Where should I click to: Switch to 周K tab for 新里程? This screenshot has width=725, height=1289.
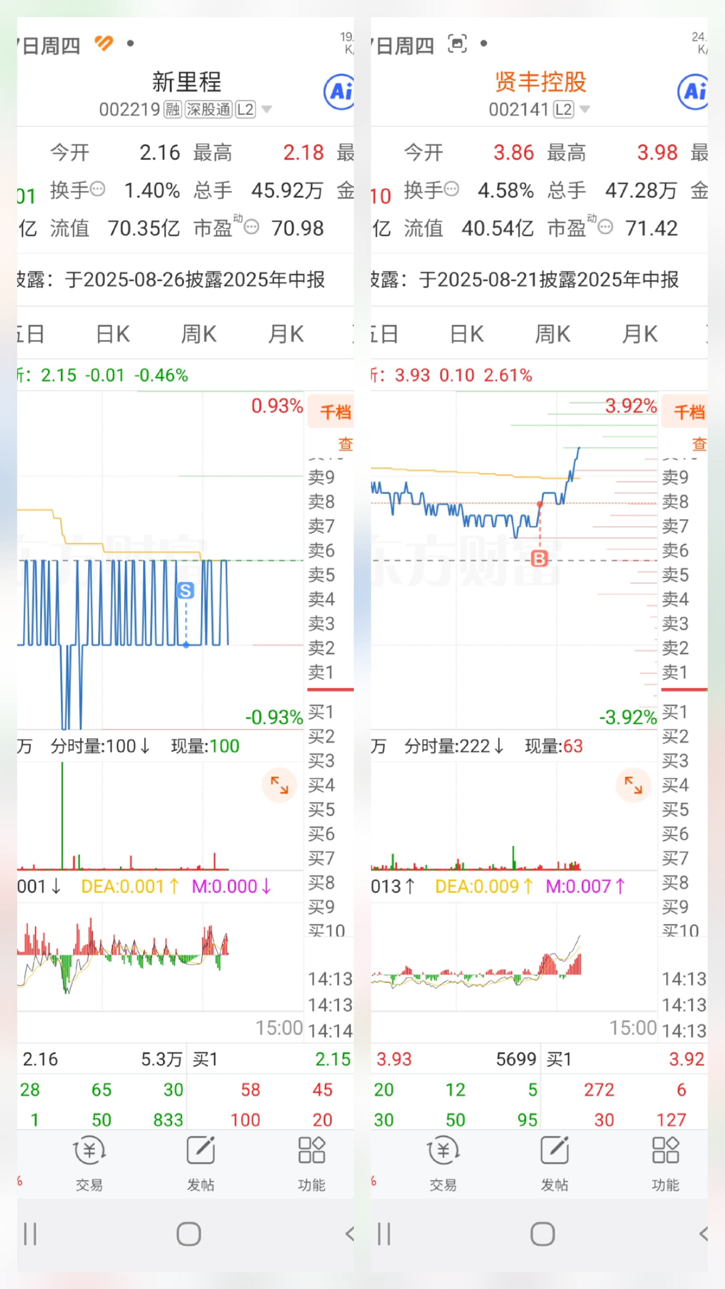(x=199, y=334)
